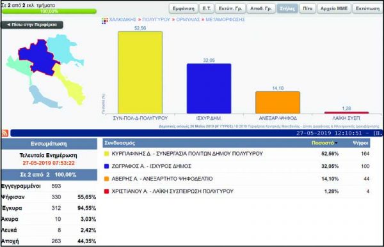Image resolution: width=384 pixels, height=247 pixels.
Task: Switch to the Πίτα chart view
Action: tap(308, 8)
